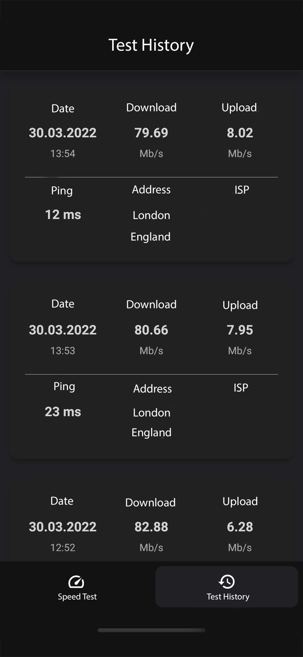Tap the 13:54 timestamp on first result
Screen dimensions: 303x657
pos(62,153)
